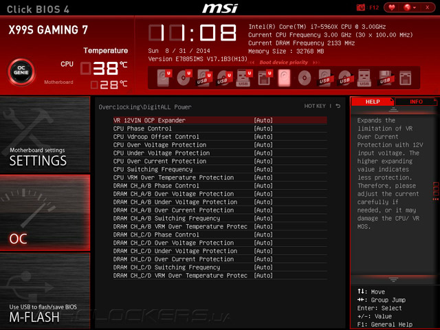This screenshot has height=330, width=440.
Task: Click the Version E7885IMS text
Action: coord(197,59)
